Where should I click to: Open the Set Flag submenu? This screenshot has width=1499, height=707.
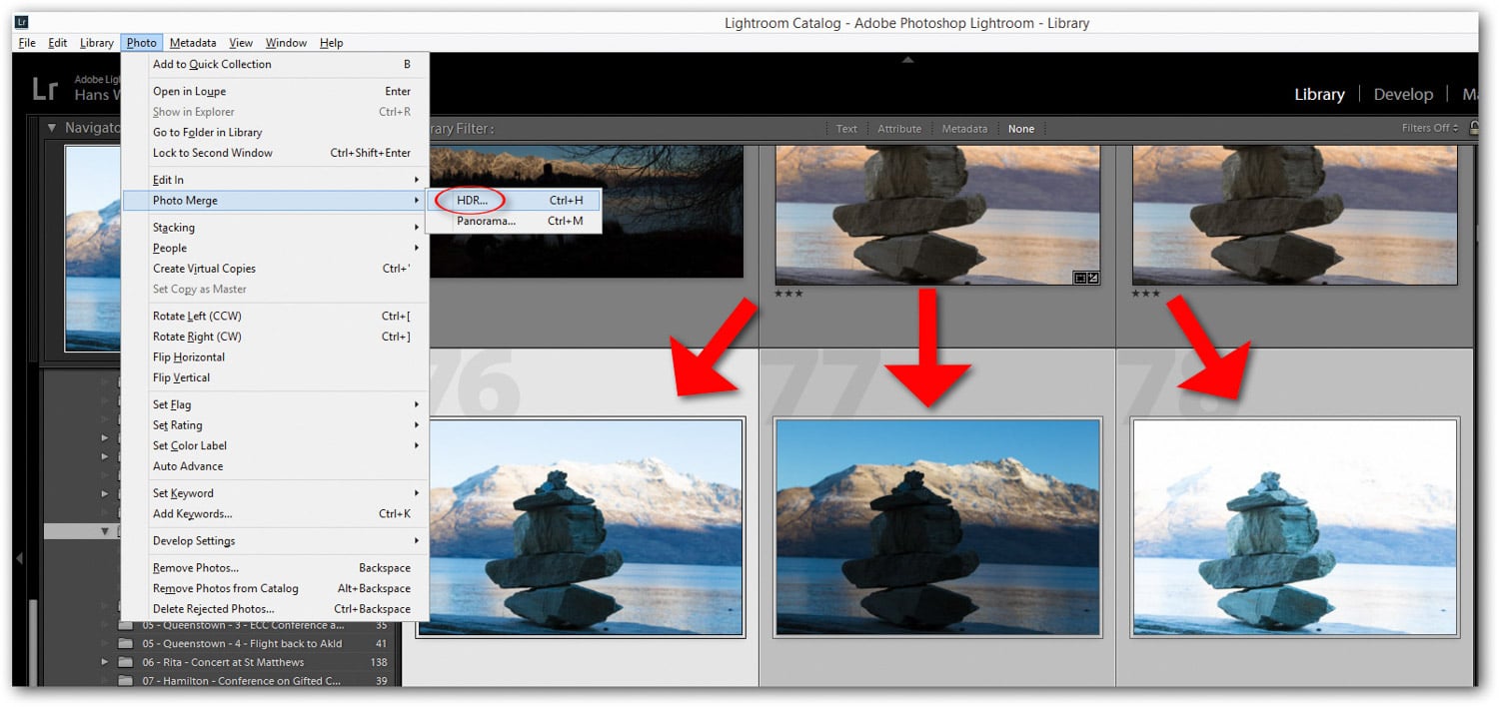pos(275,404)
